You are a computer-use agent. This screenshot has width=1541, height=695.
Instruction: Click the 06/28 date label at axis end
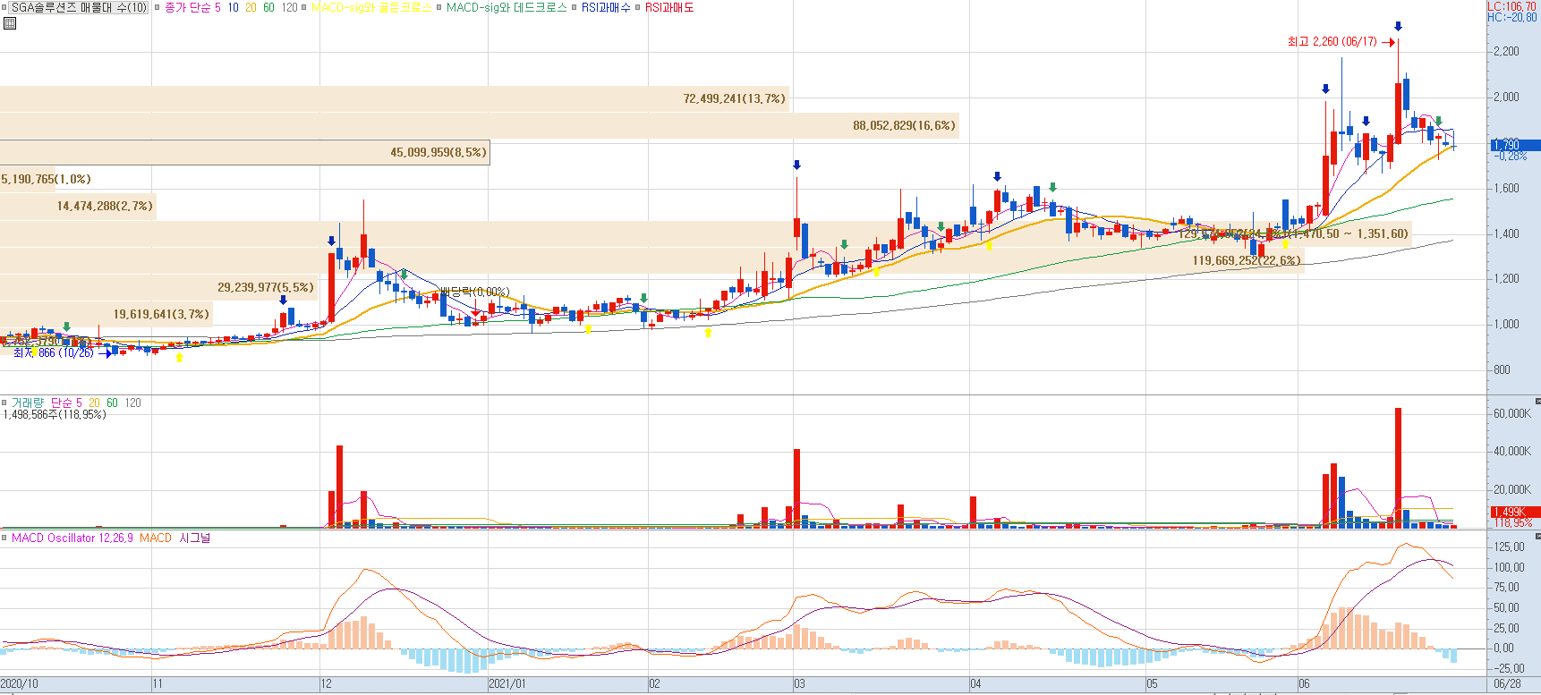click(x=1508, y=683)
